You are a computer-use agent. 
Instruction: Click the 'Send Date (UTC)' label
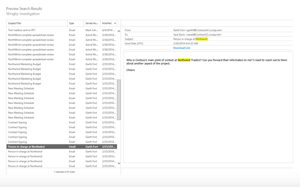(x=134, y=43)
